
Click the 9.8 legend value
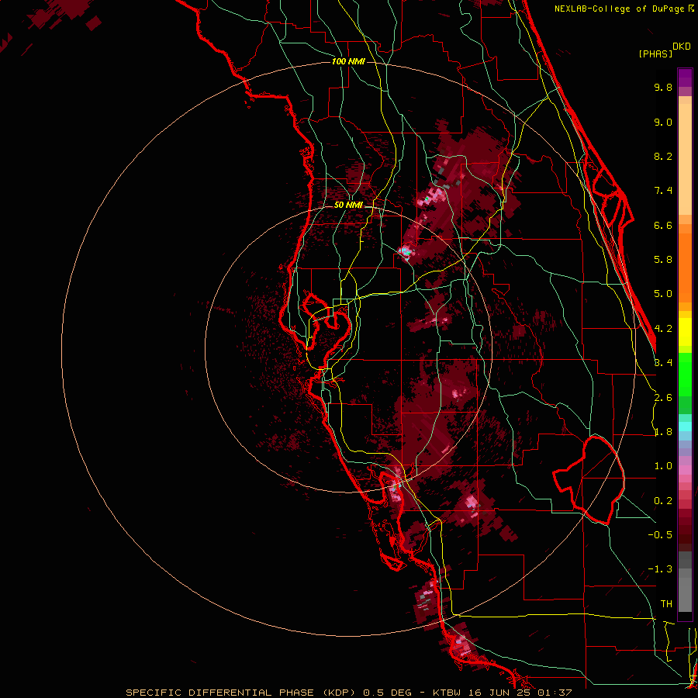point(663,87)
